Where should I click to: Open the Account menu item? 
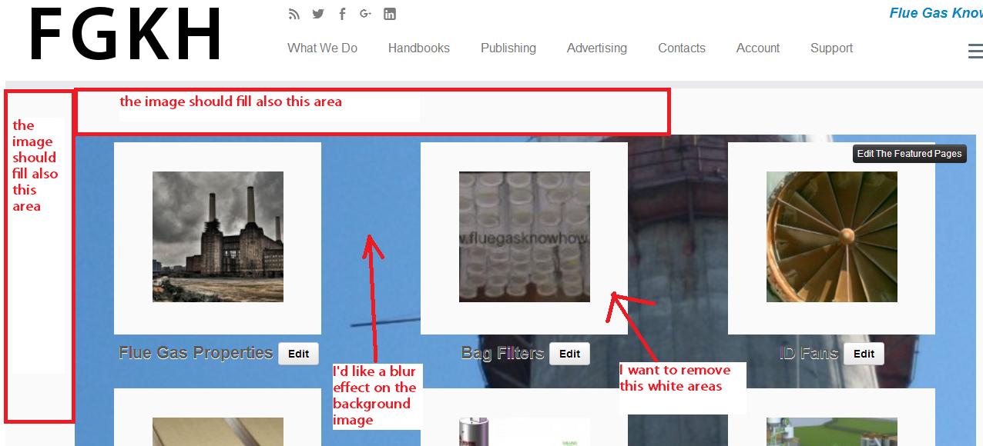pyautogui.click(x=757, y=48)
